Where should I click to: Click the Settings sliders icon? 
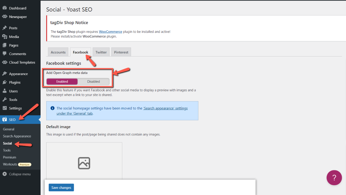[5, 108]
